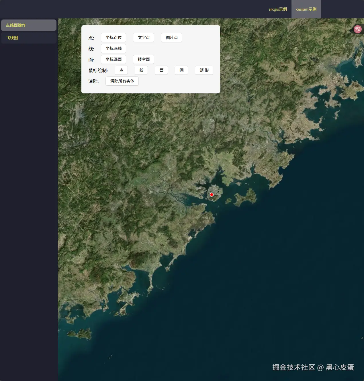The width and height of the screenshot is (364, 381).
Task: Draw a line with 坐标画线
Action: tap(113, 48)
